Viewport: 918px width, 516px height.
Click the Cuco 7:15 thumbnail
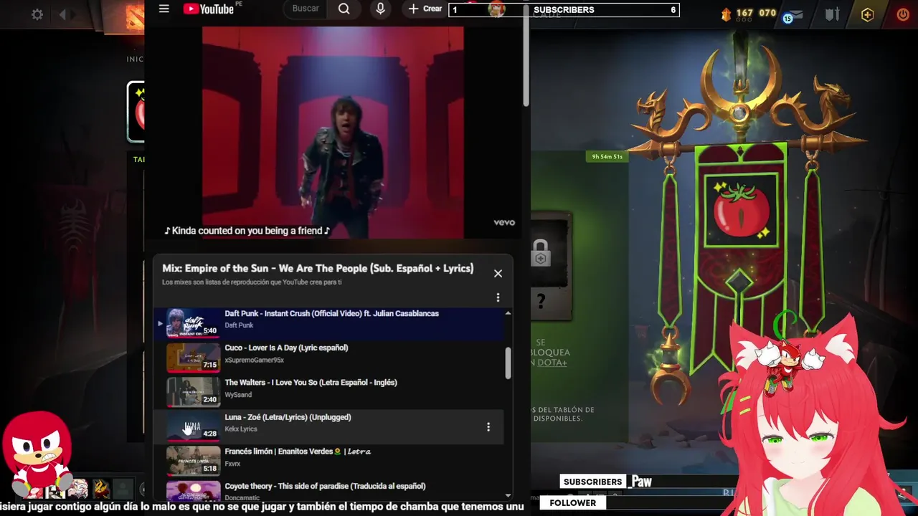tap(194, 358)
